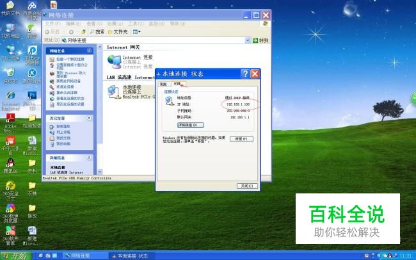Open the 编辑 menu in 网络连接 window
The image size is (416, 260).
[74, 24]
